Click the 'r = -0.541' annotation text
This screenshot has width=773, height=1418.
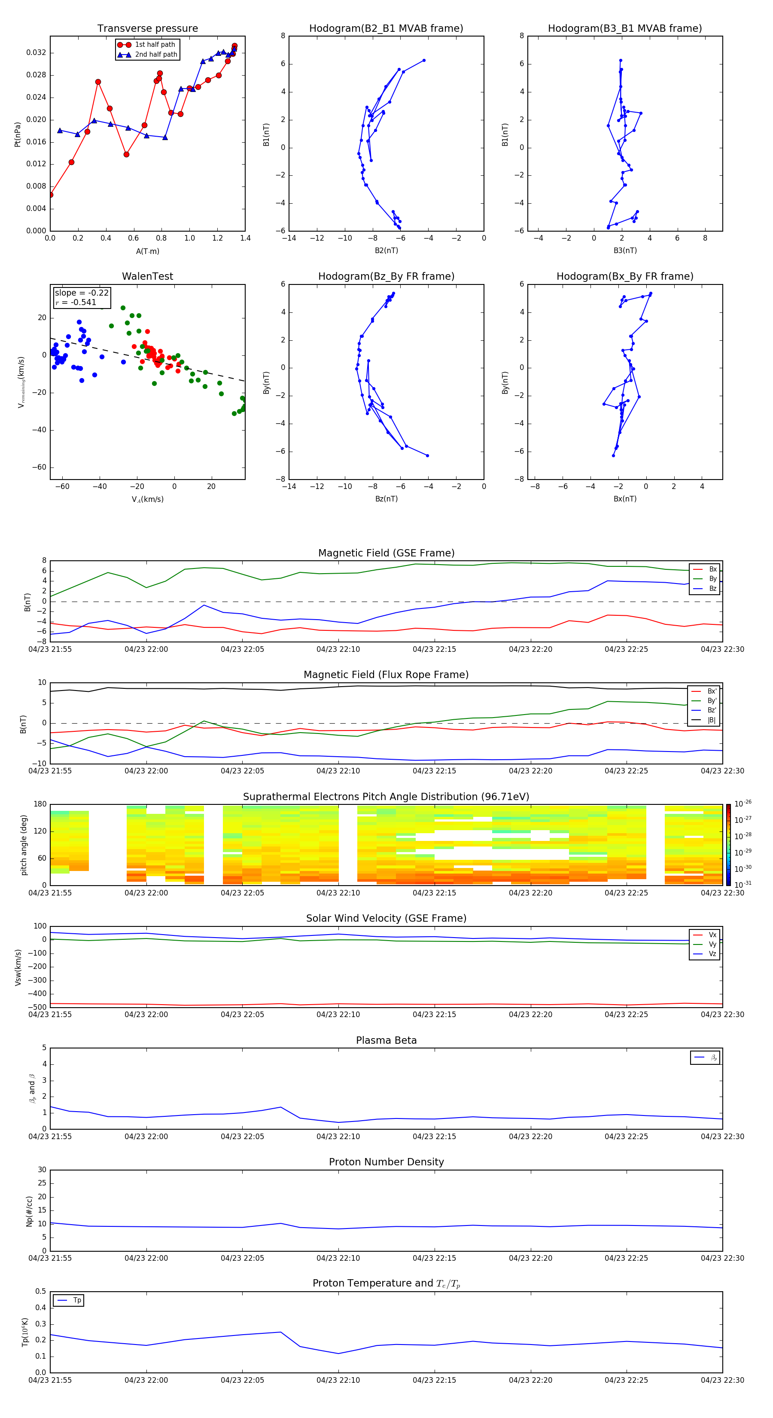(76, 302)
